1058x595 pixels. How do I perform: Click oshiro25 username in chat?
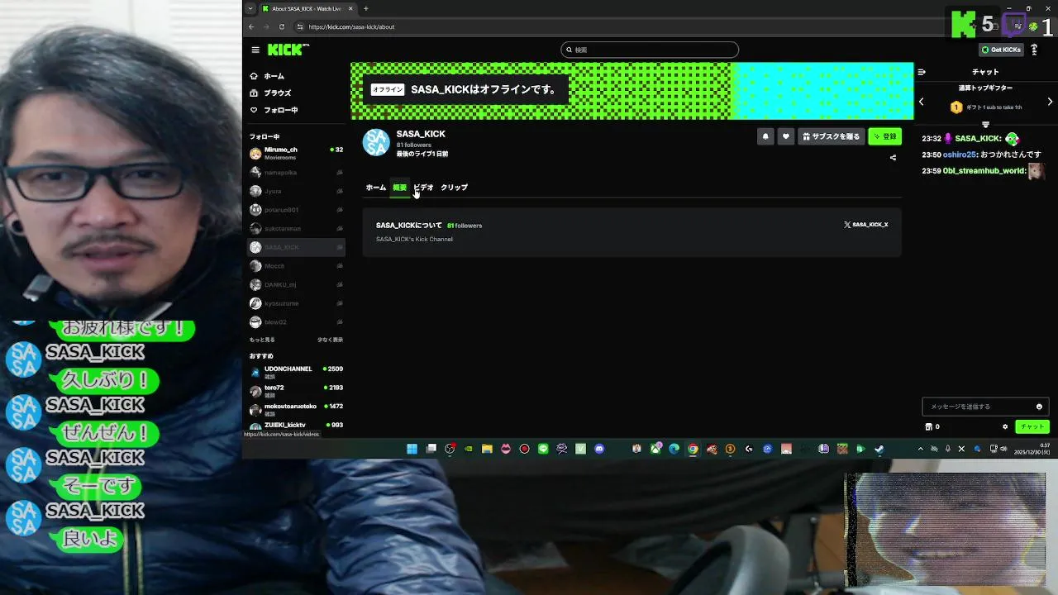point(960,155)
